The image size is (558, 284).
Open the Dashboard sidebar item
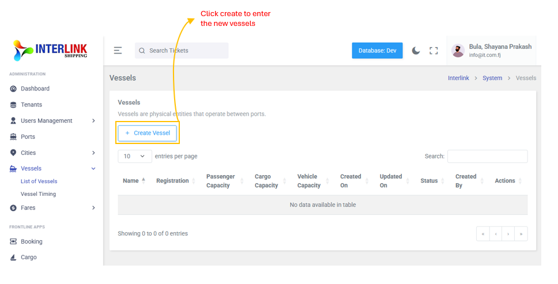[x=35, y=89]
